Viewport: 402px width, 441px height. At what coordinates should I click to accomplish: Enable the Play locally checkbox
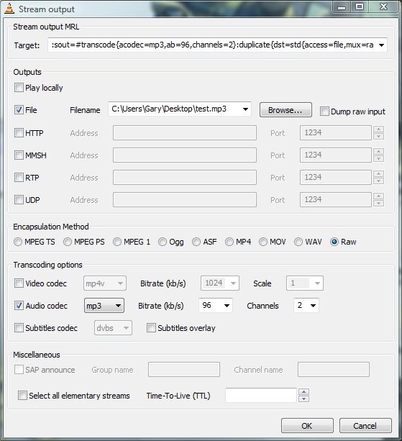pos(19,88)
